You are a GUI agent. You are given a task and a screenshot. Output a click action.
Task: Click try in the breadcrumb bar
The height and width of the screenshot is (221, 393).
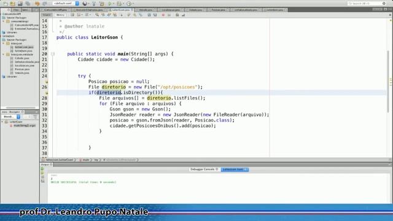96,160
